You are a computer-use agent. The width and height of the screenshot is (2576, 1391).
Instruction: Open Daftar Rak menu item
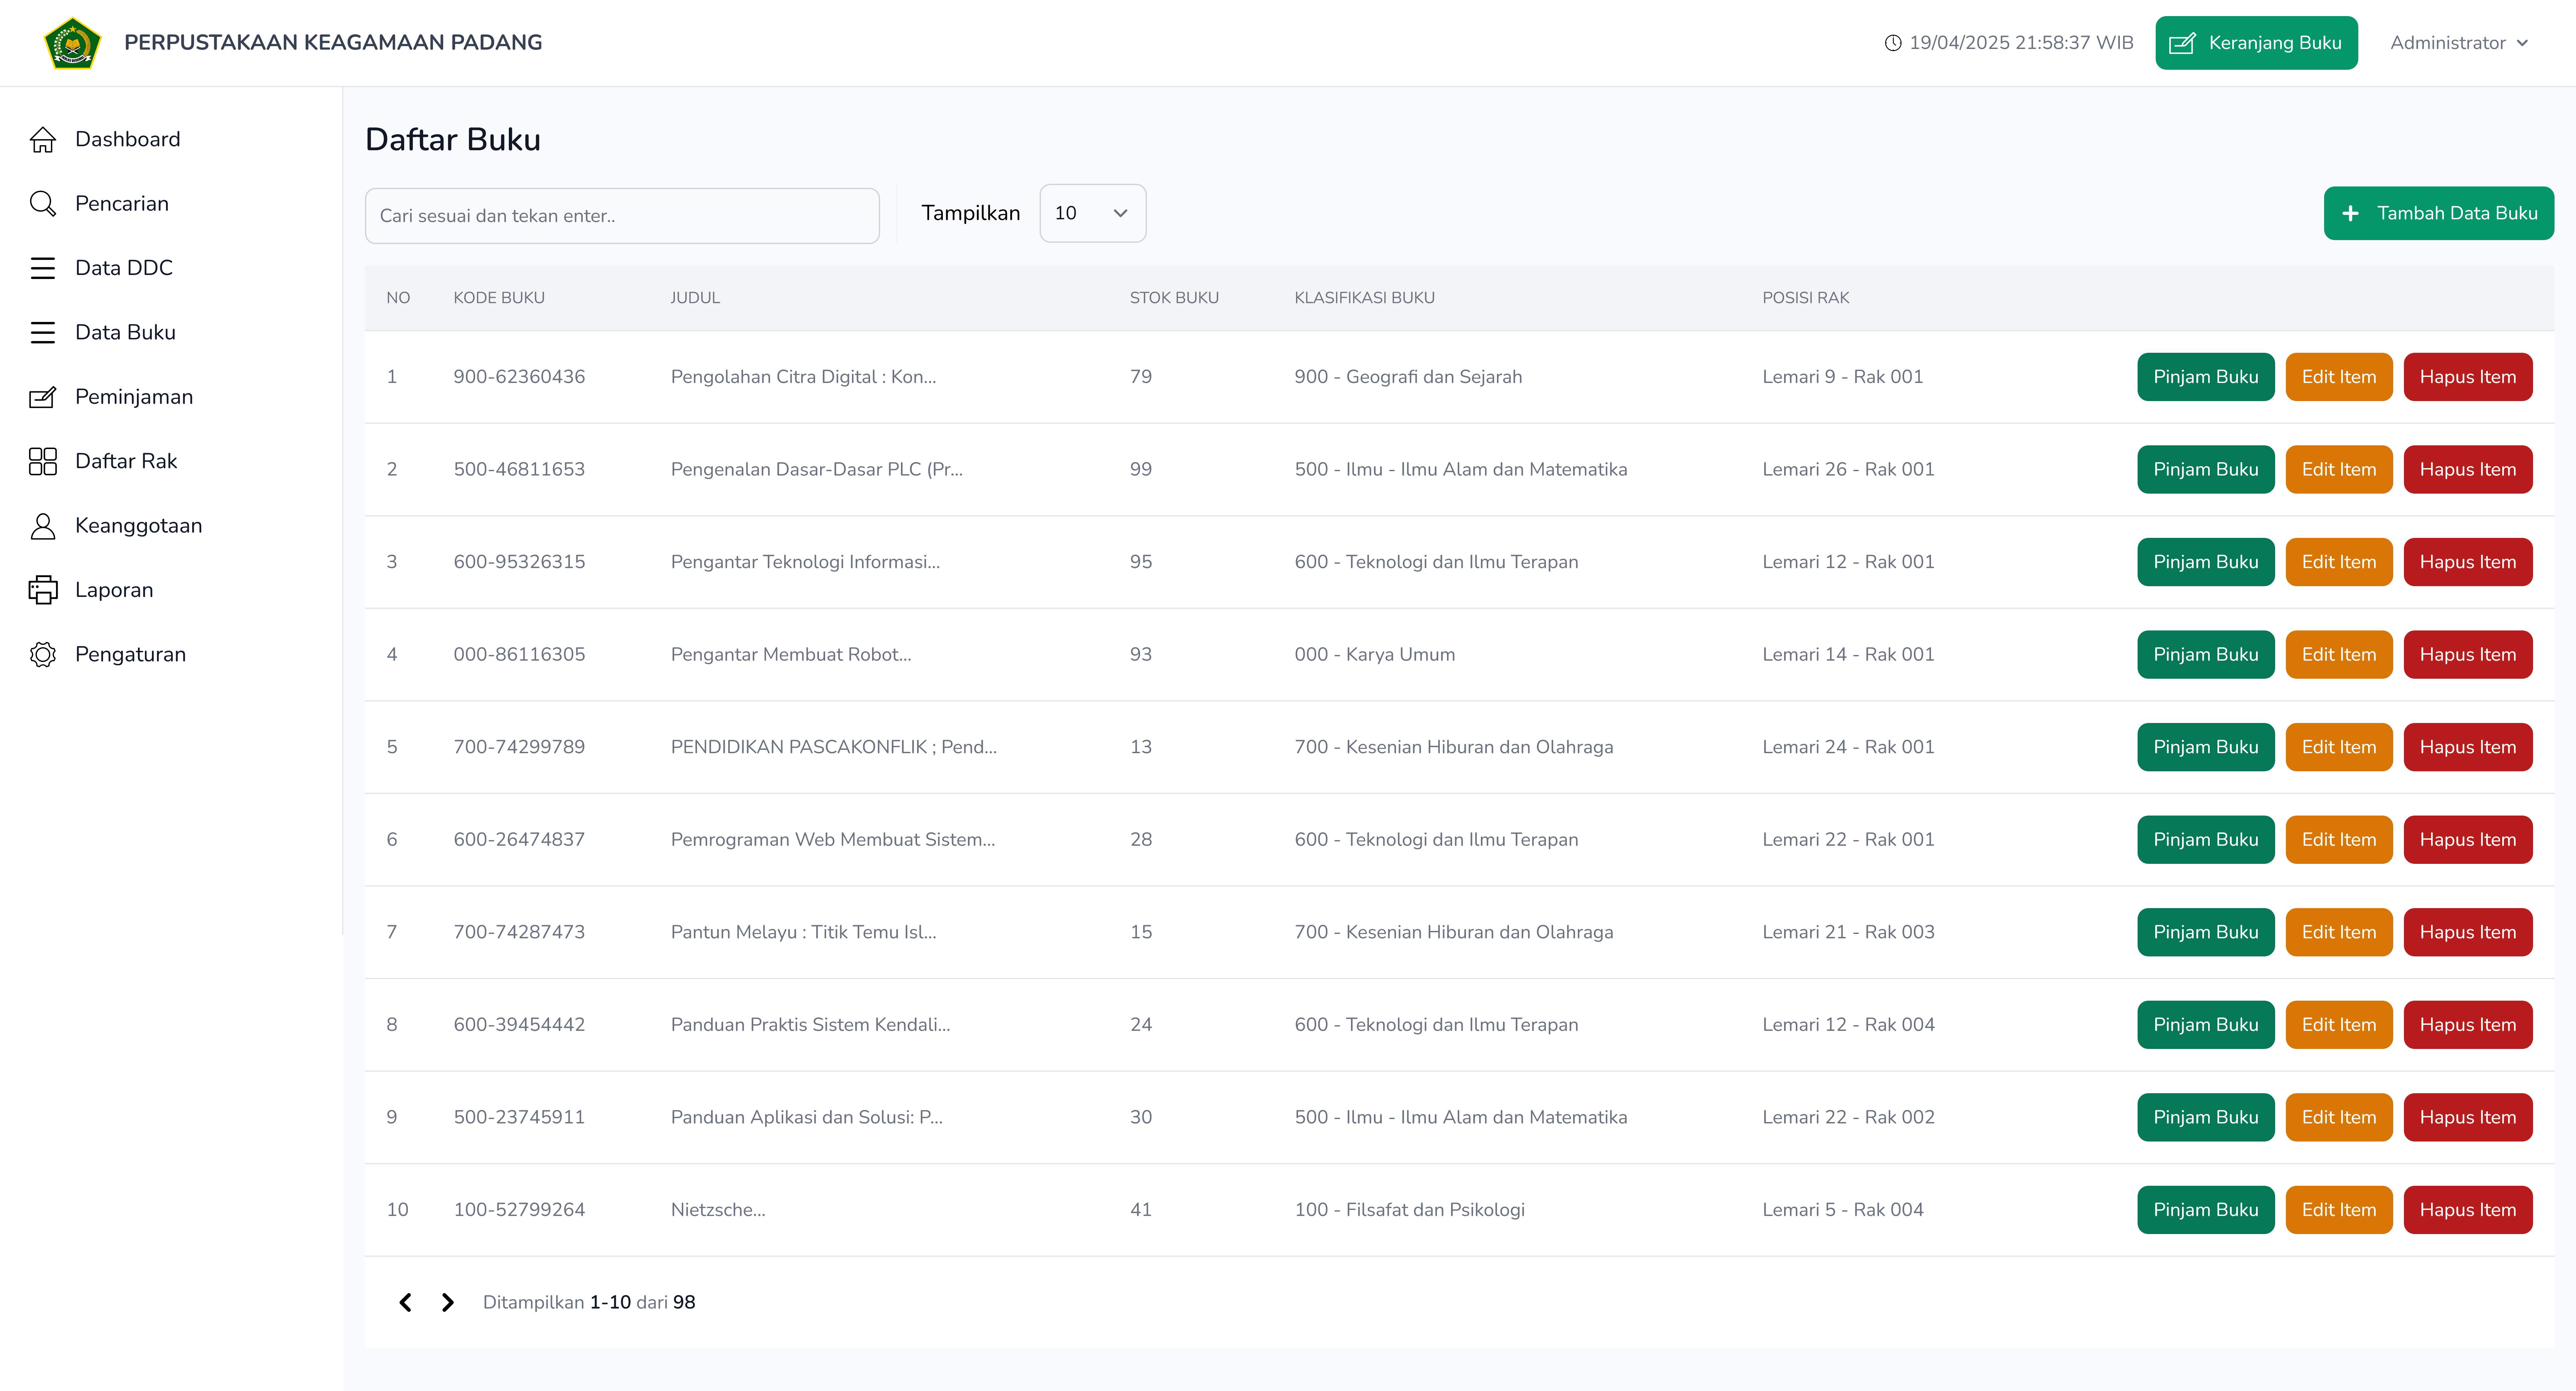pos(171,461)
